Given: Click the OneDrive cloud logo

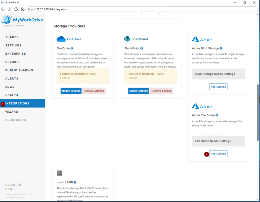Looking at the screenshot, I should point(61,39).
